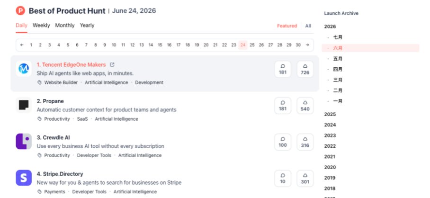Collapse the 2026 archive year
The width and height of the screenshot is (430, 198).
tap(330, 27)
